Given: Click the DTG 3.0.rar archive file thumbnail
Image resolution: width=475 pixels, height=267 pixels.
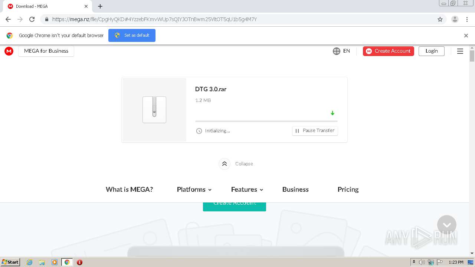Looking at the screenshot, I should pos(154,109).
